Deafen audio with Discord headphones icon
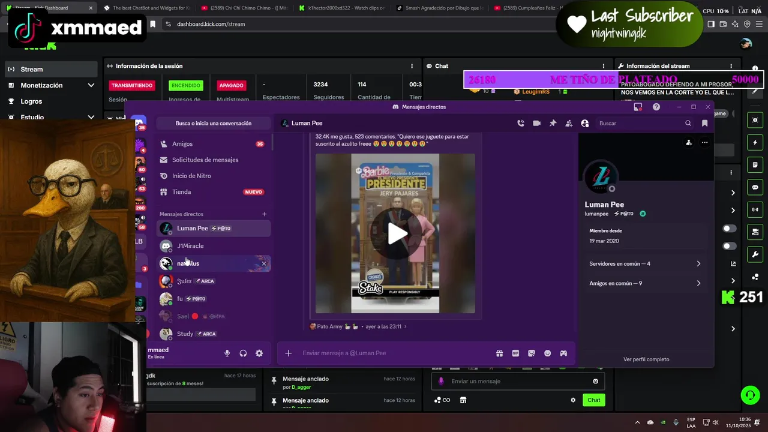Viewport: 768px width, 432px height. point(243,353)
